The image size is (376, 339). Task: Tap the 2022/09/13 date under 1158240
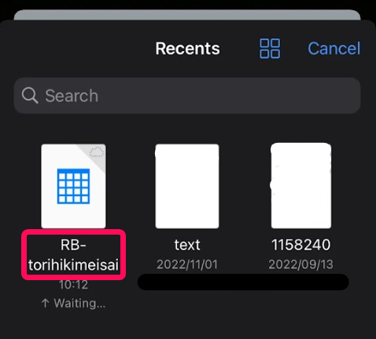tap(301, 264)
